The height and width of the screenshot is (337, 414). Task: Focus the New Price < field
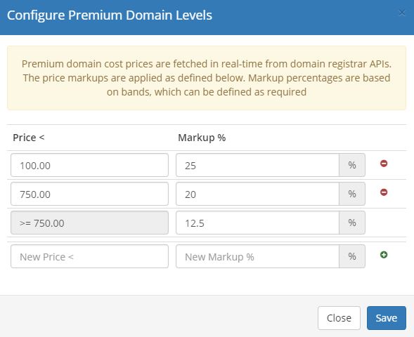89,256
